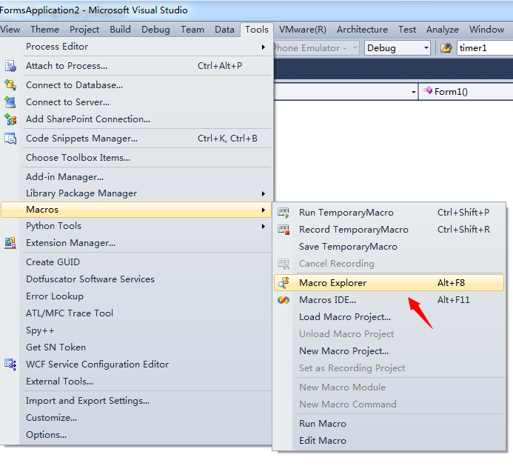Click the folder icon beside timer1 field
513x466 pixels.
pyautogui.click(x=446, y=48)
